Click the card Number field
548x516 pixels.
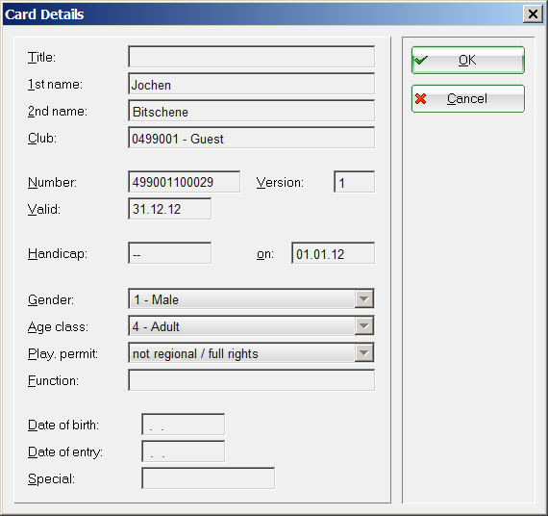tap(185, 182)
